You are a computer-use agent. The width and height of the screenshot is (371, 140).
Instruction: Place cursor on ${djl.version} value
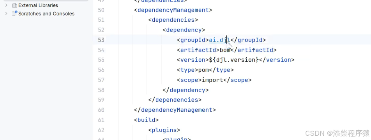234,60
